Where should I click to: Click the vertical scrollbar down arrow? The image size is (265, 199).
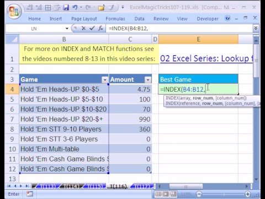click(x=256, y=179)
